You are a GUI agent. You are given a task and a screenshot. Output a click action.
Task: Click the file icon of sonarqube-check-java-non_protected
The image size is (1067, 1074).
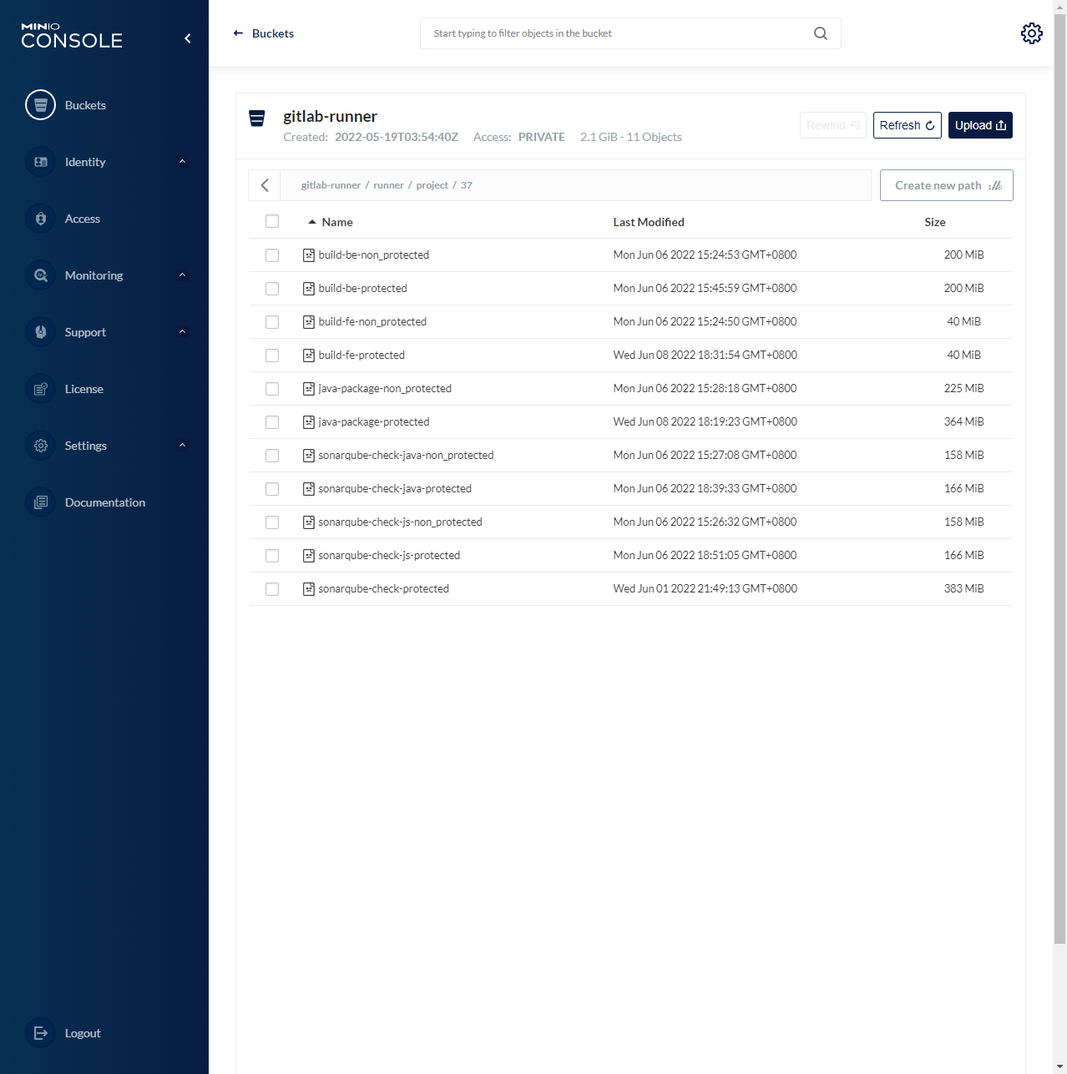pos(309,456)
